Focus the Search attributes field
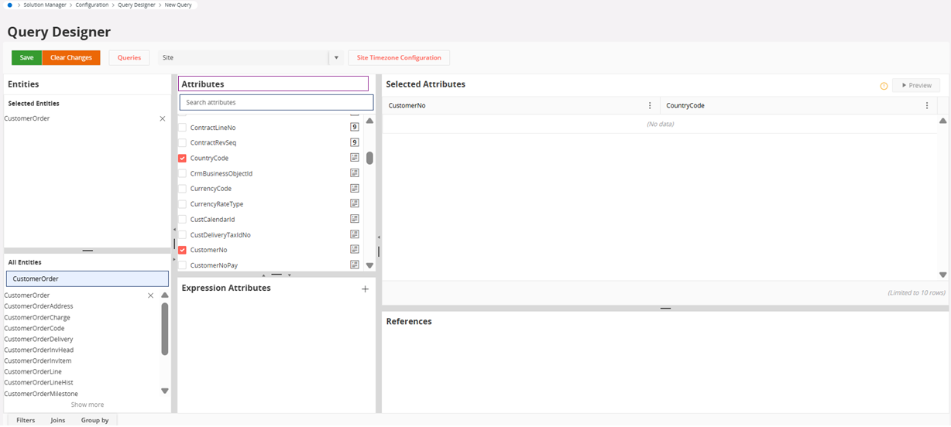The image size is (951, 427). (276, 102)
